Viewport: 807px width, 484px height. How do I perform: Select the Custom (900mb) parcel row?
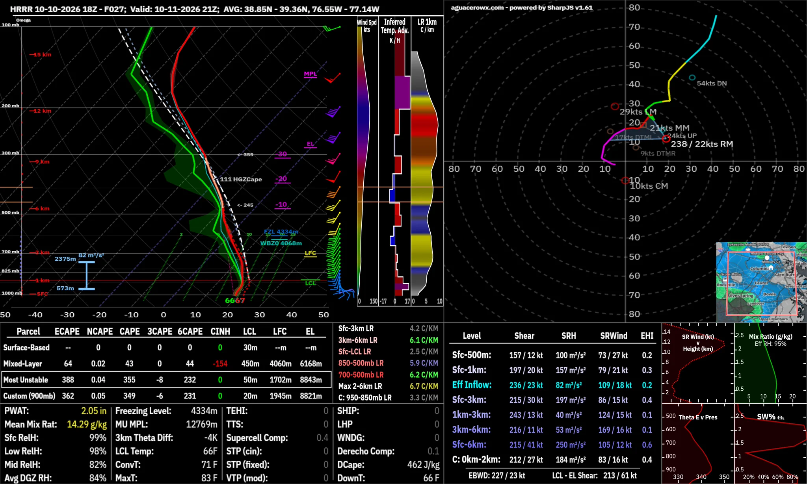click(166, 396)
